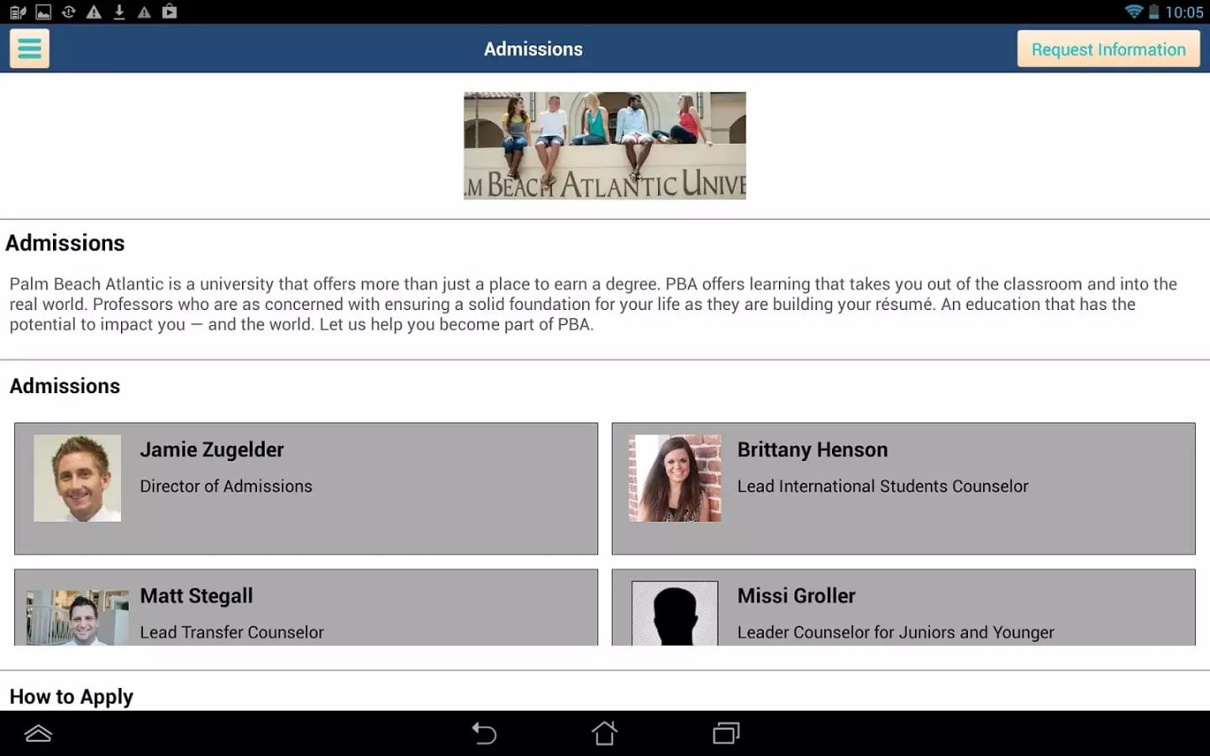This screenshot has height=756, width=1210.
Task: Select Brittany Henson's contact card
Action: 903,489
